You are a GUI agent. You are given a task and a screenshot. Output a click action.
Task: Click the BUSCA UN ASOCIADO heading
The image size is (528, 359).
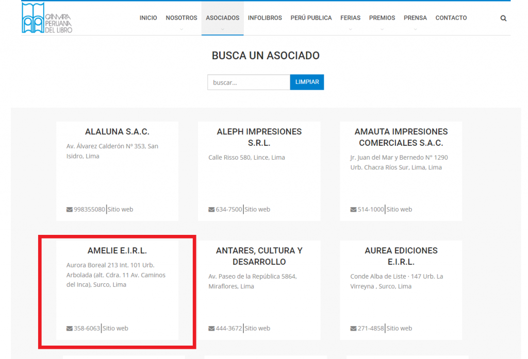click(266, 56)
